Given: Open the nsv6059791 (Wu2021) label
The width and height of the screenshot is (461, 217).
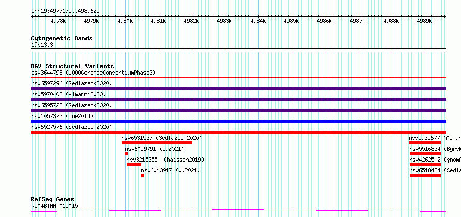Looking at the screenshot, I should click(154, 149).
